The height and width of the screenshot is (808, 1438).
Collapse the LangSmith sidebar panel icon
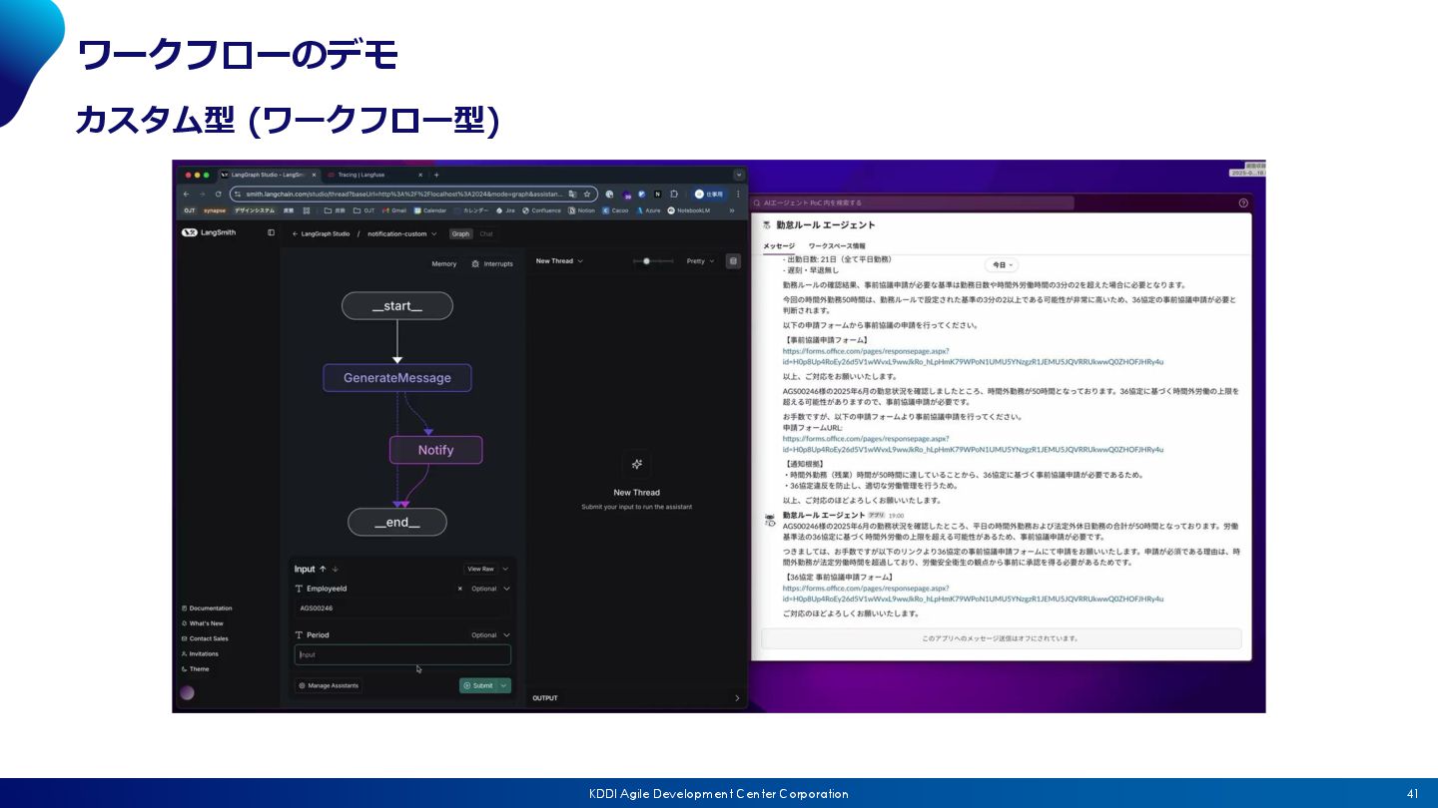click(271, 232)
